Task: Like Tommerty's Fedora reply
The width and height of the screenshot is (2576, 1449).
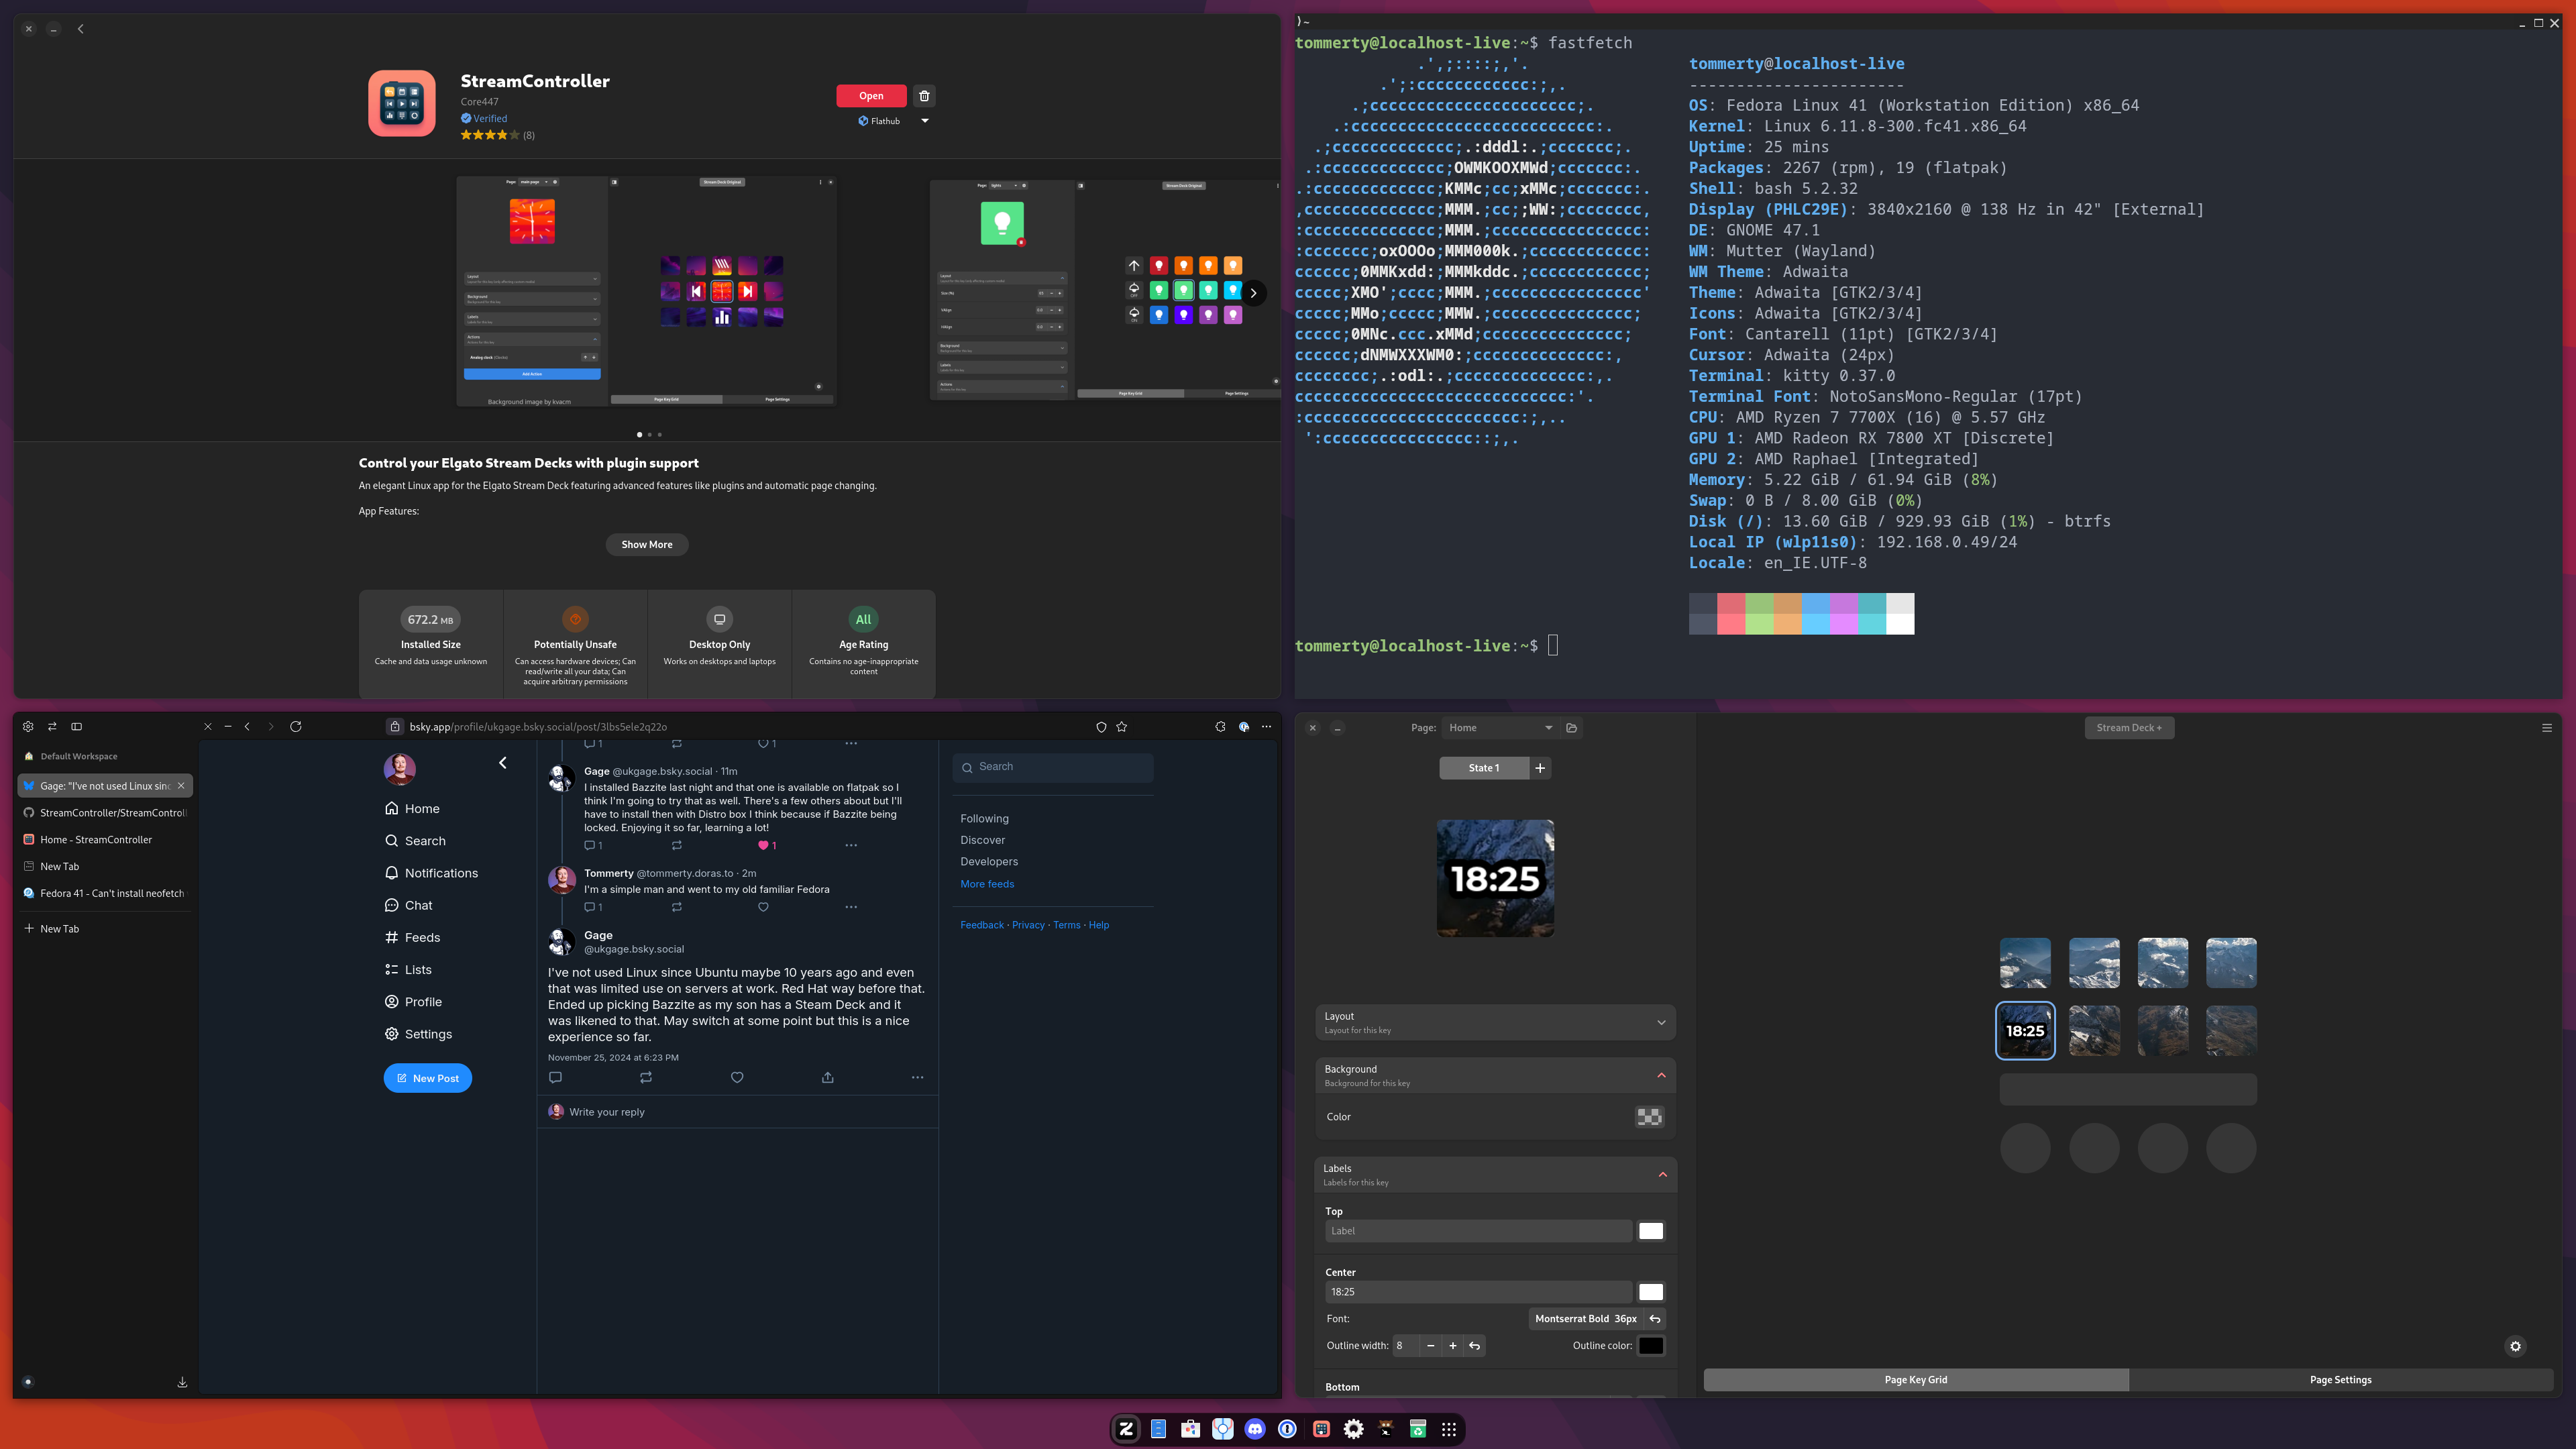Action: coord(763,907)
